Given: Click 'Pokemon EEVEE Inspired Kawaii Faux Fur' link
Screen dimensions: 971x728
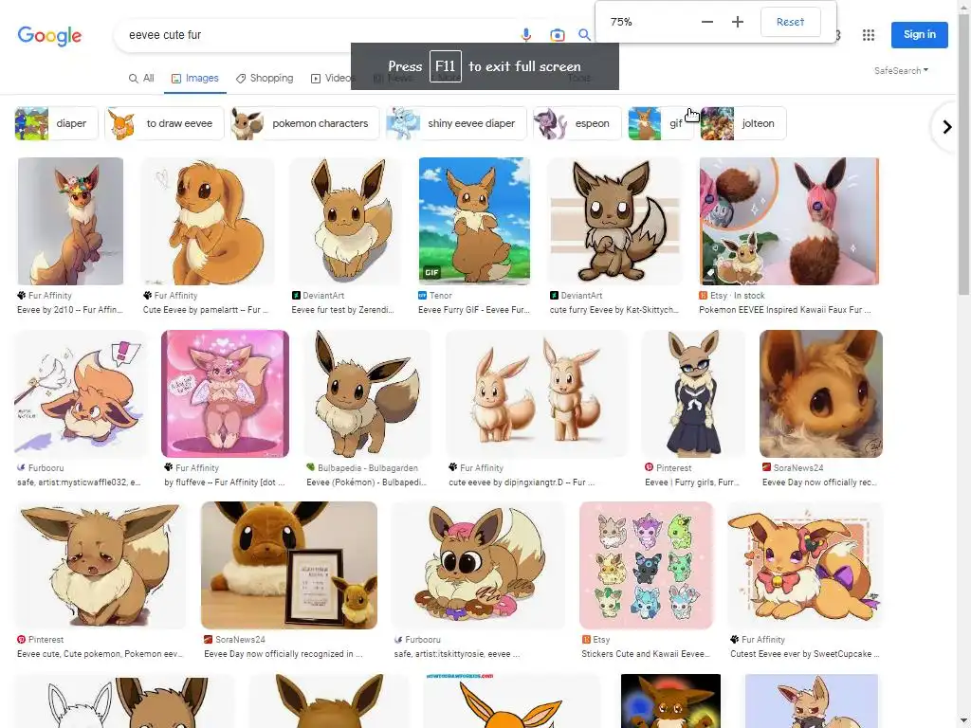Looking at the screenshot, I should tap(785, 310).
